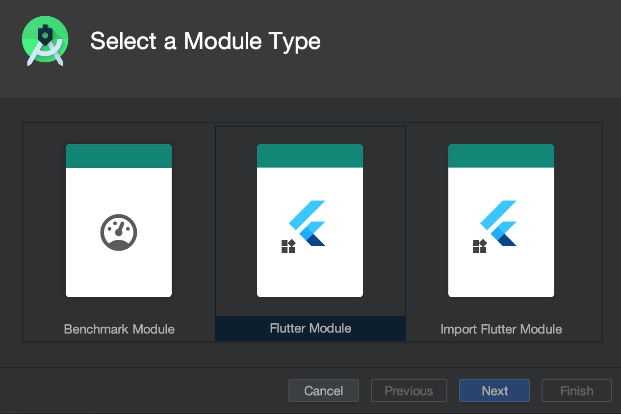Click the Finish button
This screenshot has height=414, width=621.
tap(577, 390)
